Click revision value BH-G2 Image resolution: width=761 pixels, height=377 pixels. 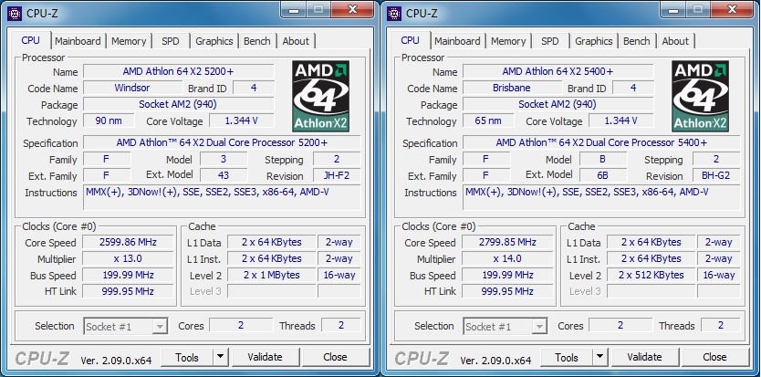tap(716, 175)
